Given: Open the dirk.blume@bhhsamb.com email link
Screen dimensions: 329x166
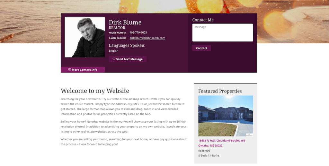Looking at the screenshot, I should 147,38.
